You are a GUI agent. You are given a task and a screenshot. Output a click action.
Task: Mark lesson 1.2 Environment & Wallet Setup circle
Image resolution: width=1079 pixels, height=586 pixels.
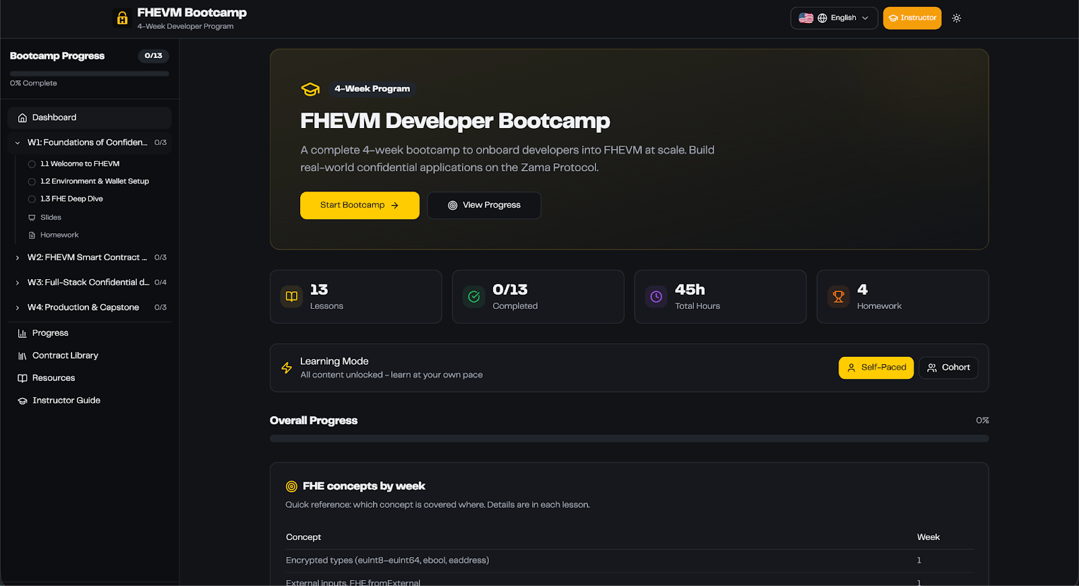pyautogui.click(x=32, y=182)
